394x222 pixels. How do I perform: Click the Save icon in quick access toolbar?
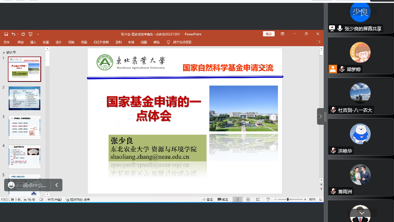coord(6,34)
